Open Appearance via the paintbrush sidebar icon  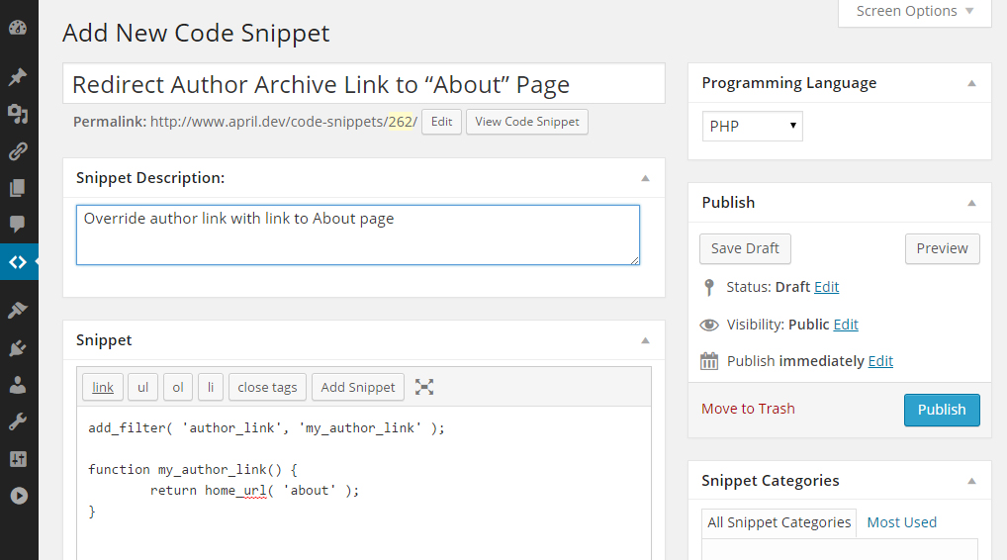18,311
